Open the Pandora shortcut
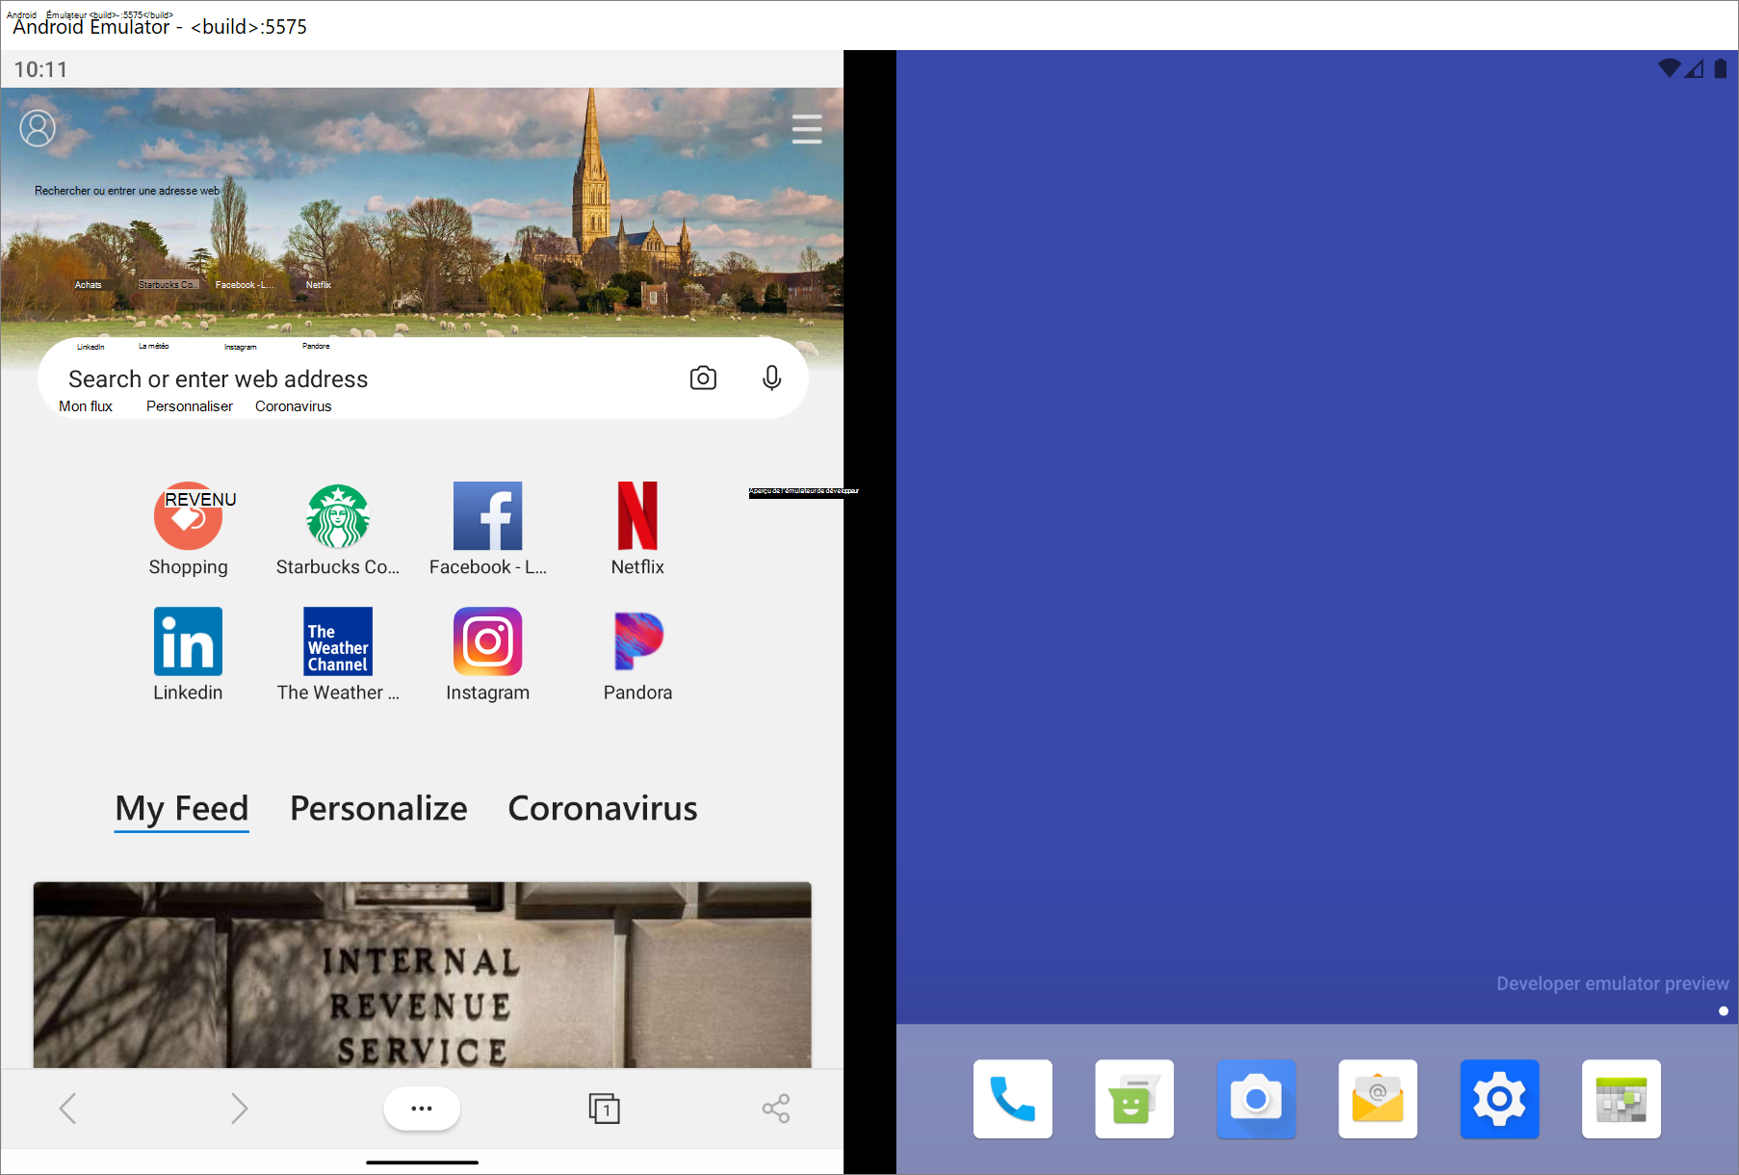Screen dimensions: 1739x1175 click(637, 641)
